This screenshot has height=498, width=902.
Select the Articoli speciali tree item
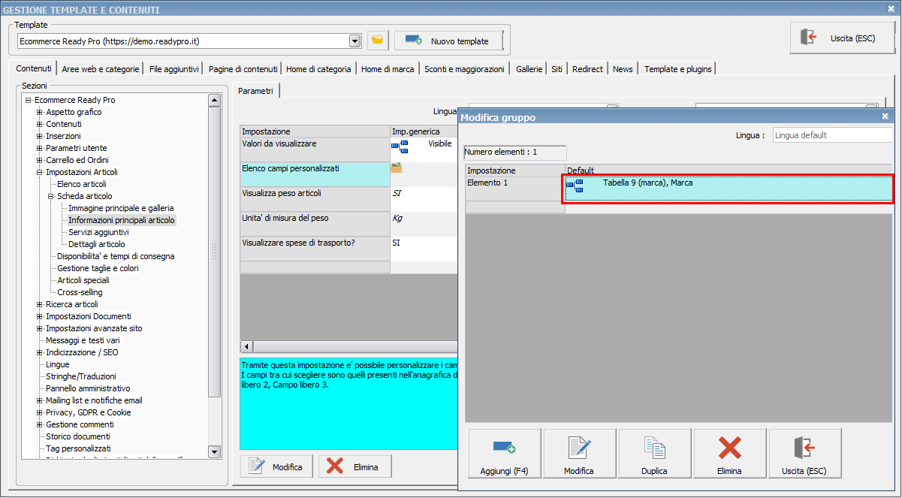(83, 280)
